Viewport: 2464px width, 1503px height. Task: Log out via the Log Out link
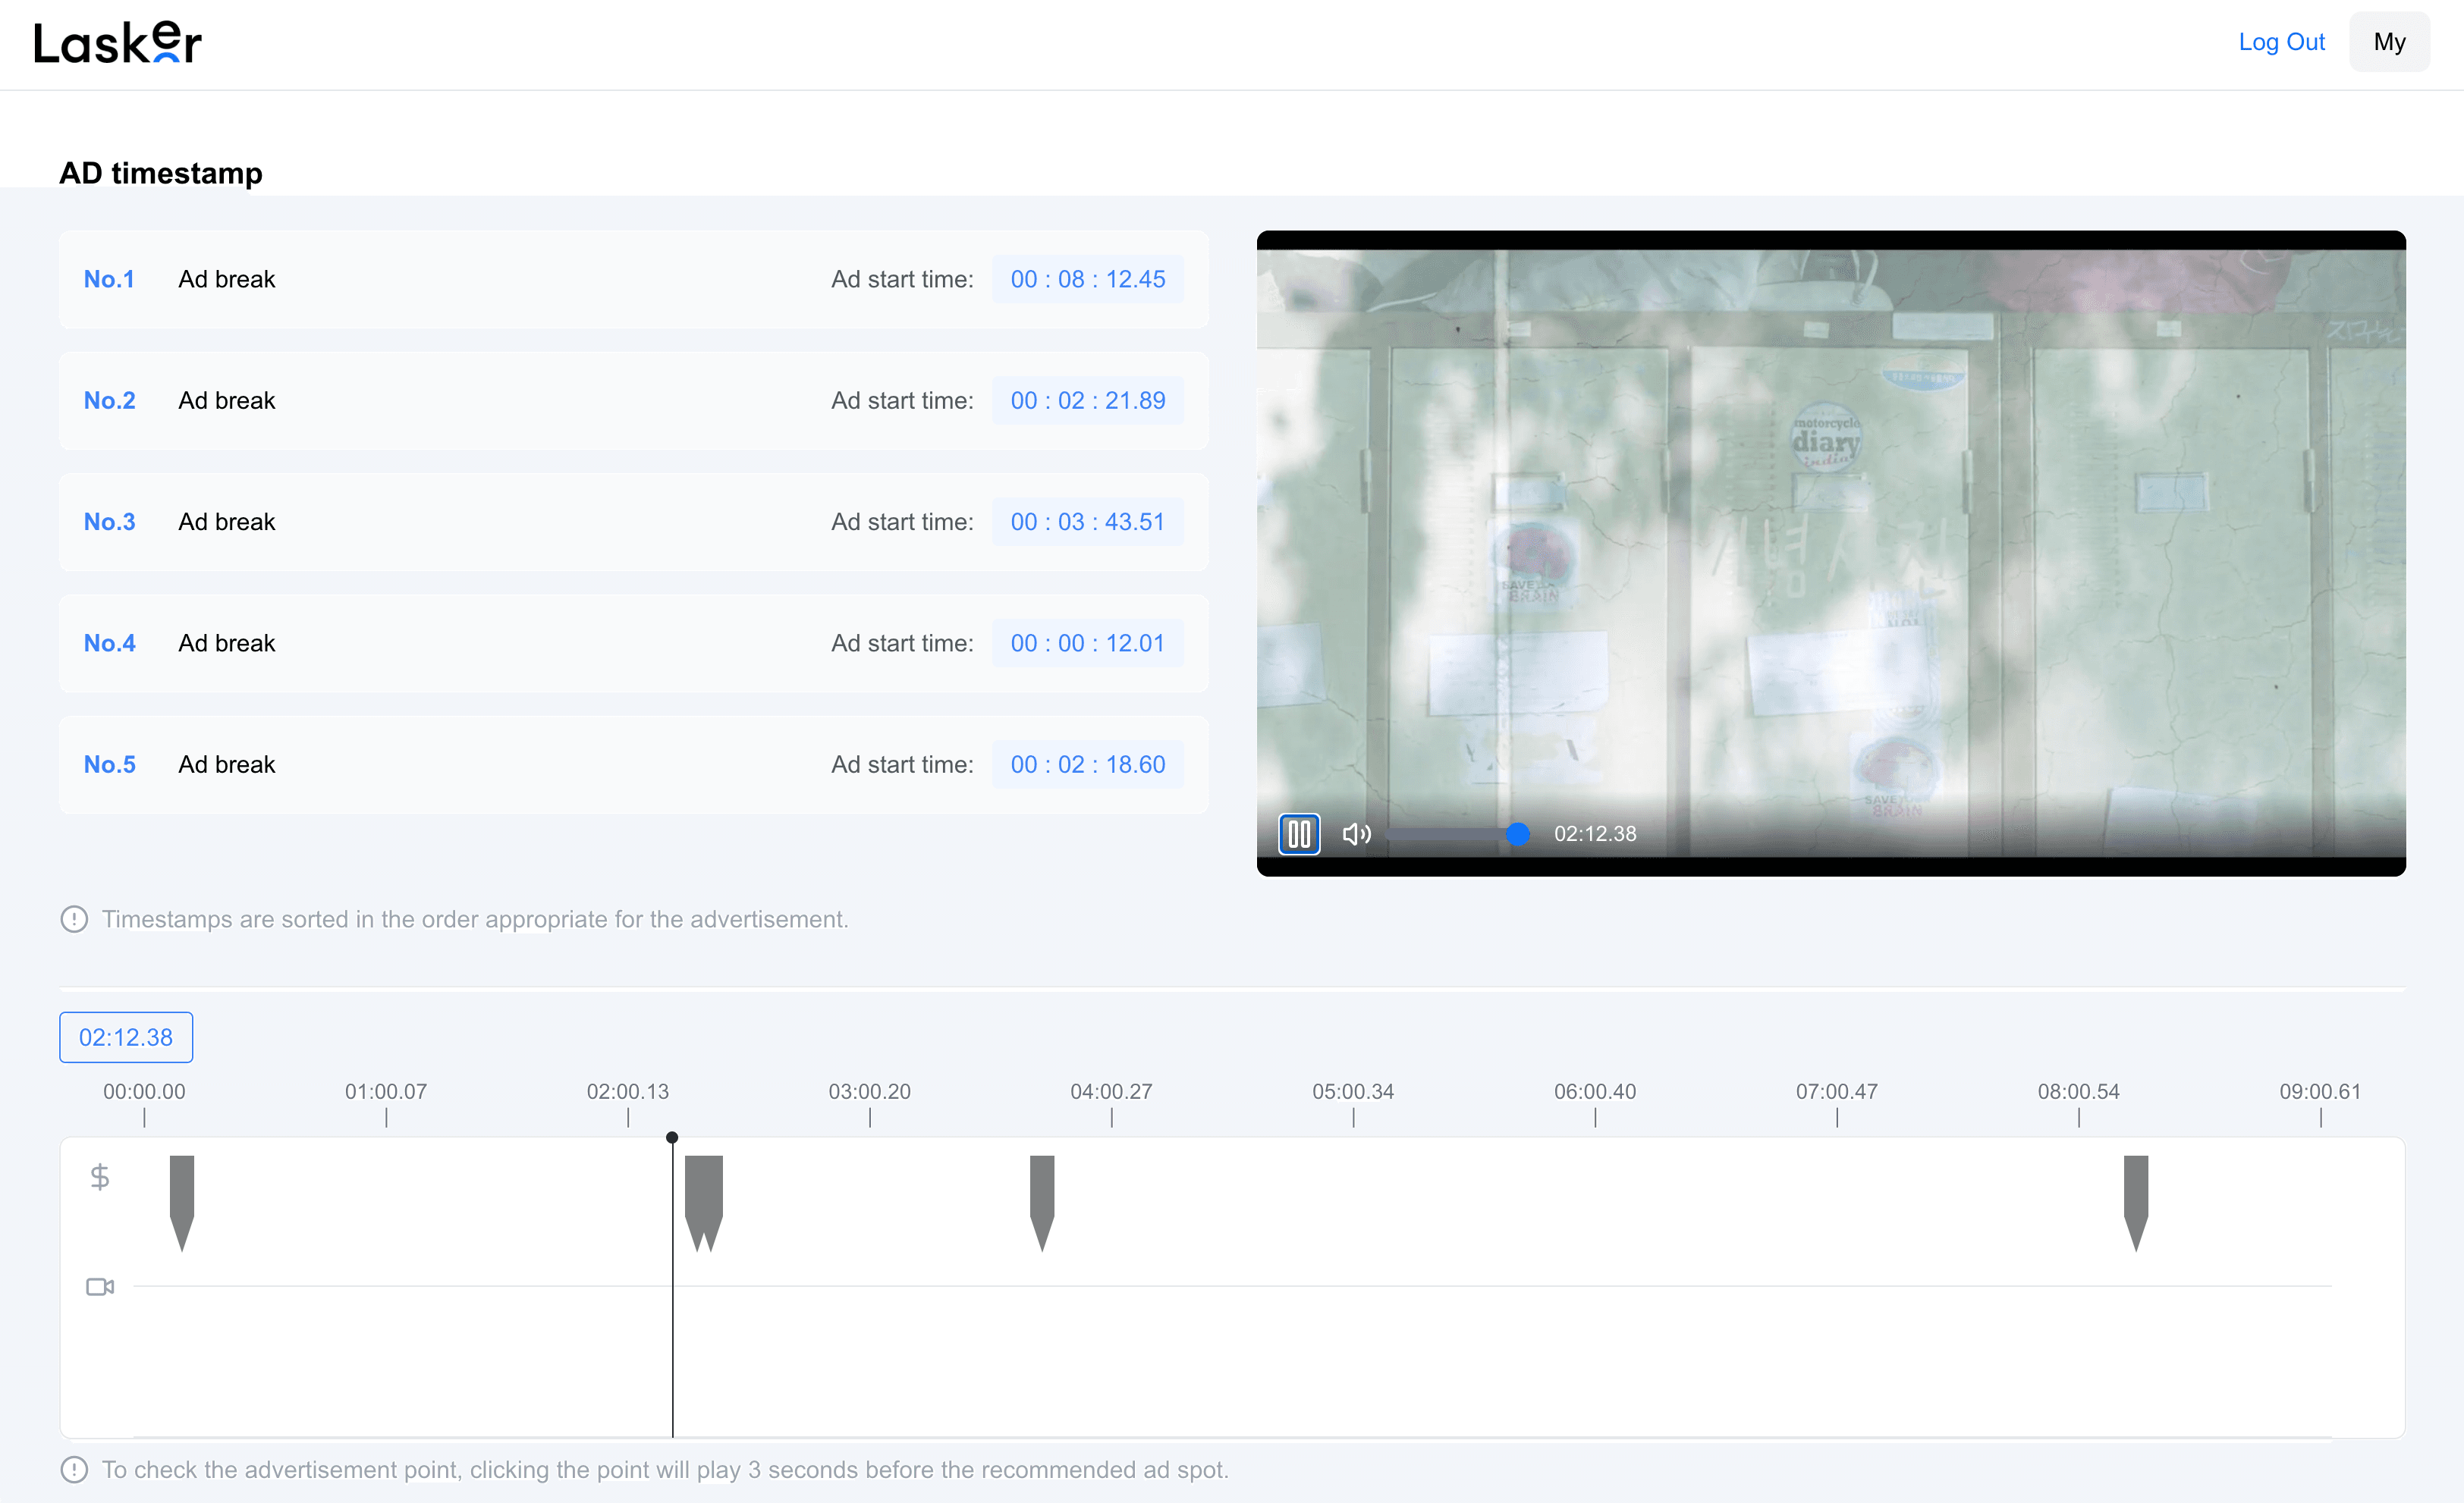point(2281,42)
